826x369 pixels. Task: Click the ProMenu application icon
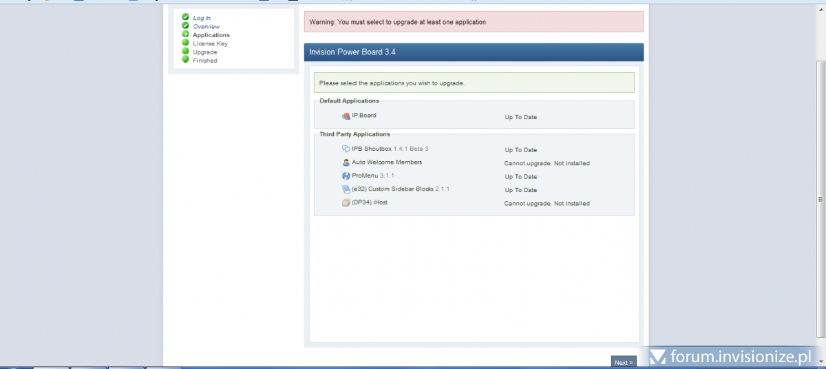[346, 176]
